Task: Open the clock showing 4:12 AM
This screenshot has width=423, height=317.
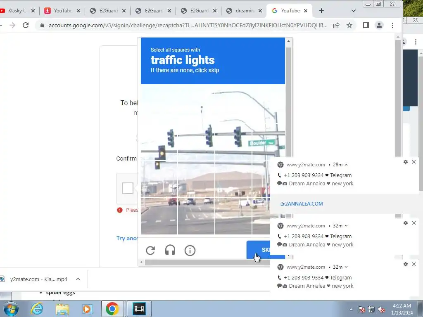Action: (x=402, y=309)
